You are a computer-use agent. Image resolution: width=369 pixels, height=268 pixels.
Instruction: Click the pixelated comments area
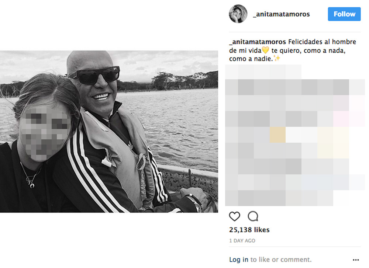295,135
